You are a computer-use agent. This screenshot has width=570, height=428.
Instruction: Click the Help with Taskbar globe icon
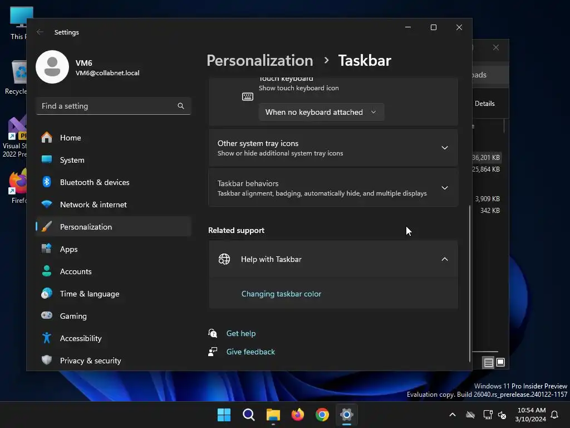[x=224, y=259]
